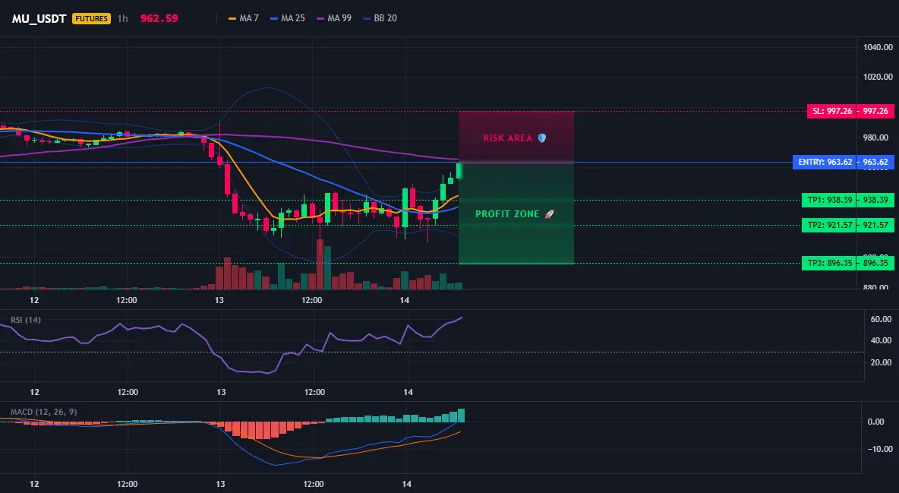Image resolution: width=899 pixels, height=493 pixels.
Task: Click the RSI 40.00 axis value
Action: click(881, 341)
